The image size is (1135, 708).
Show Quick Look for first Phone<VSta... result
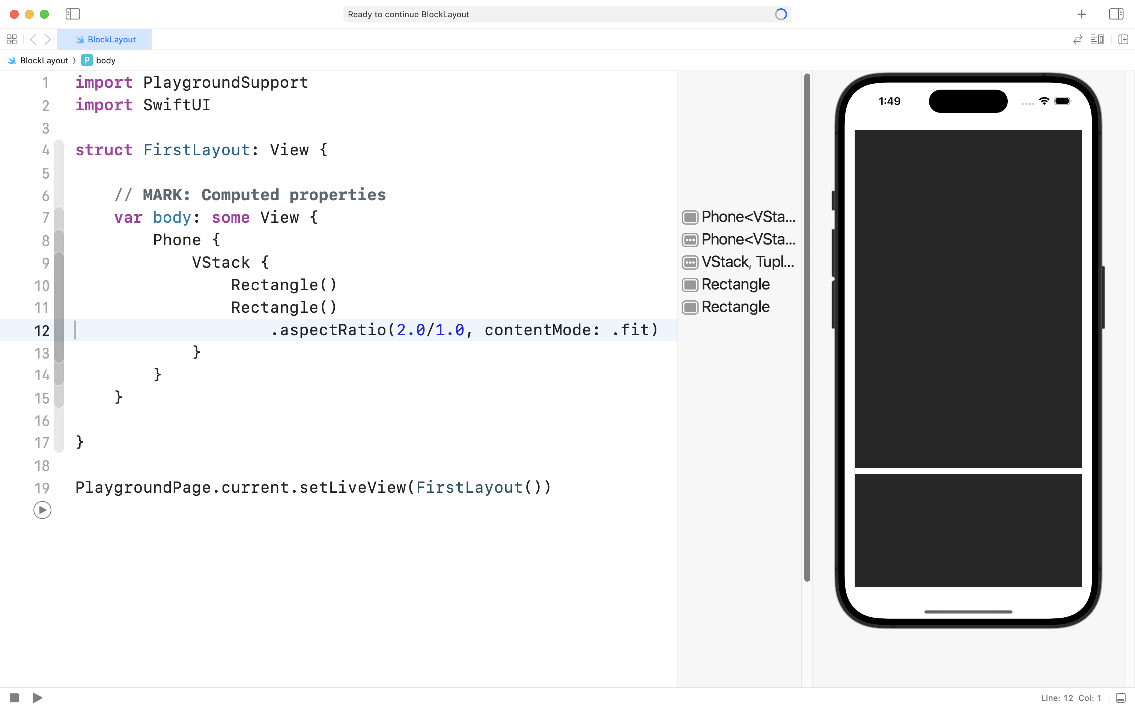(x=690, y=217)
